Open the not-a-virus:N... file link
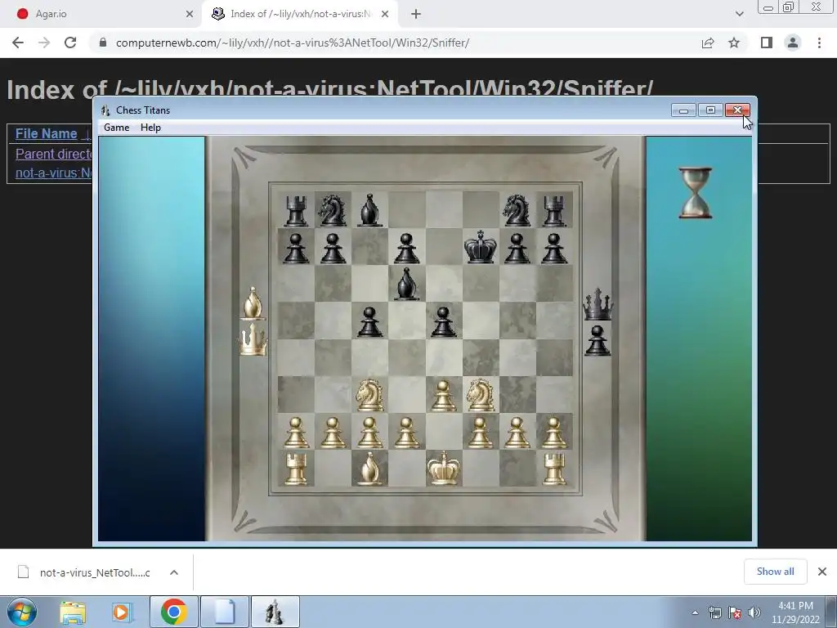 click(x=53, y=173)
